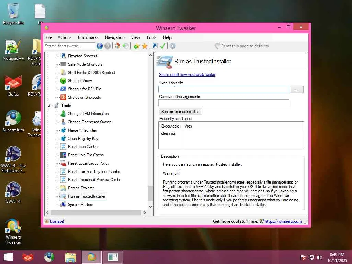Open See in detail how this tweak works

187,75
